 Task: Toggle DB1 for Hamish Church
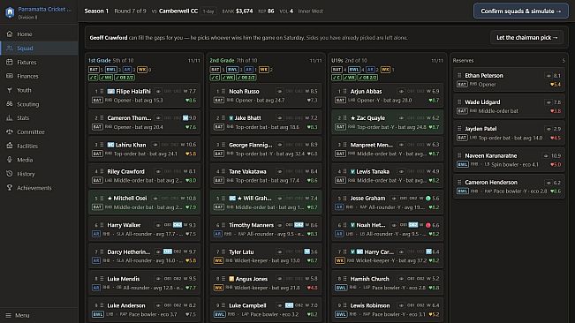(x=411, y=278)
